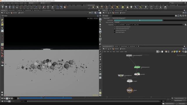187x105 pixels.
Task: Open the Main radial menu dropdown
Action: pos(46,3)
